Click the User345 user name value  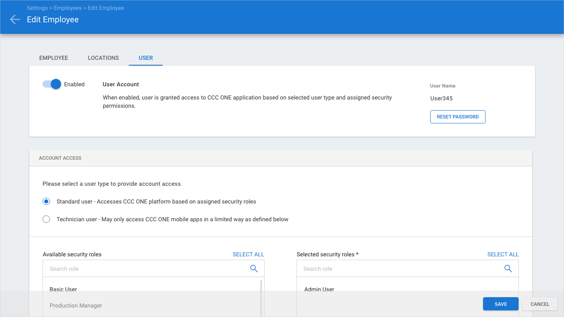click(x=441, y=98)
